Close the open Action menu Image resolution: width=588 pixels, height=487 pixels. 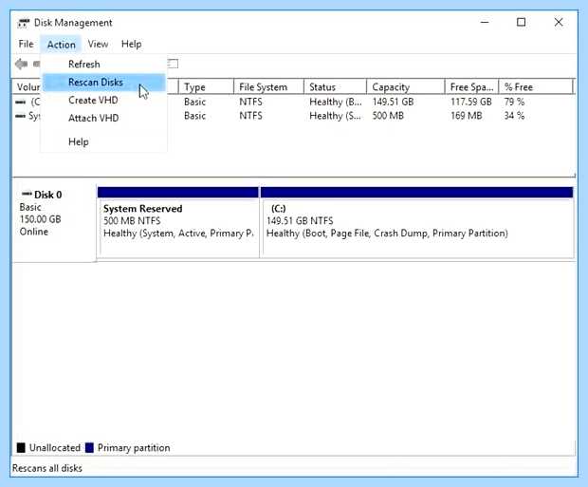(x=61, y=45)
